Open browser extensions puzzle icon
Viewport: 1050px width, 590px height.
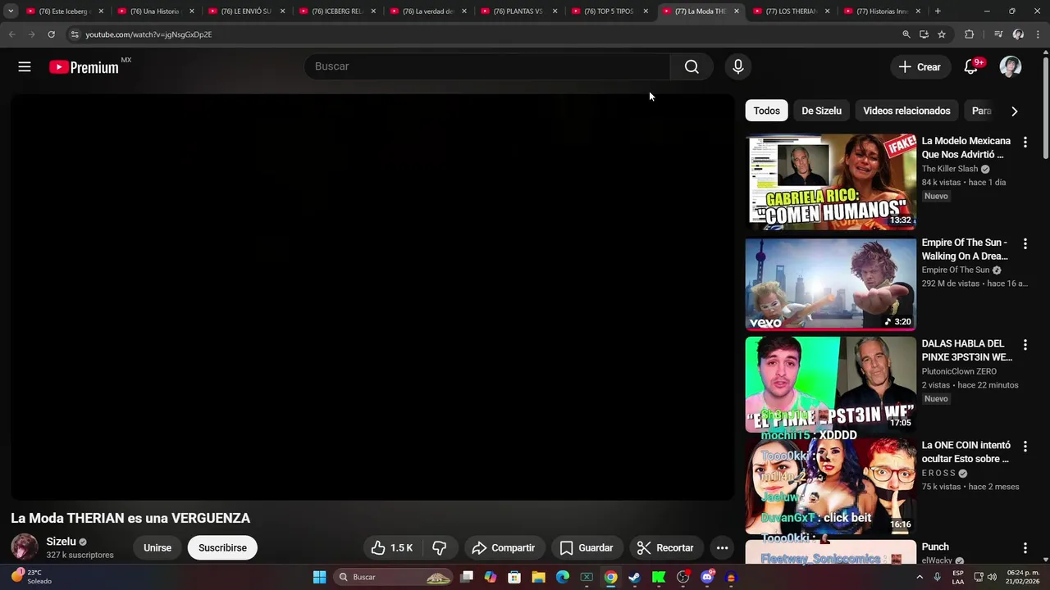969,34
